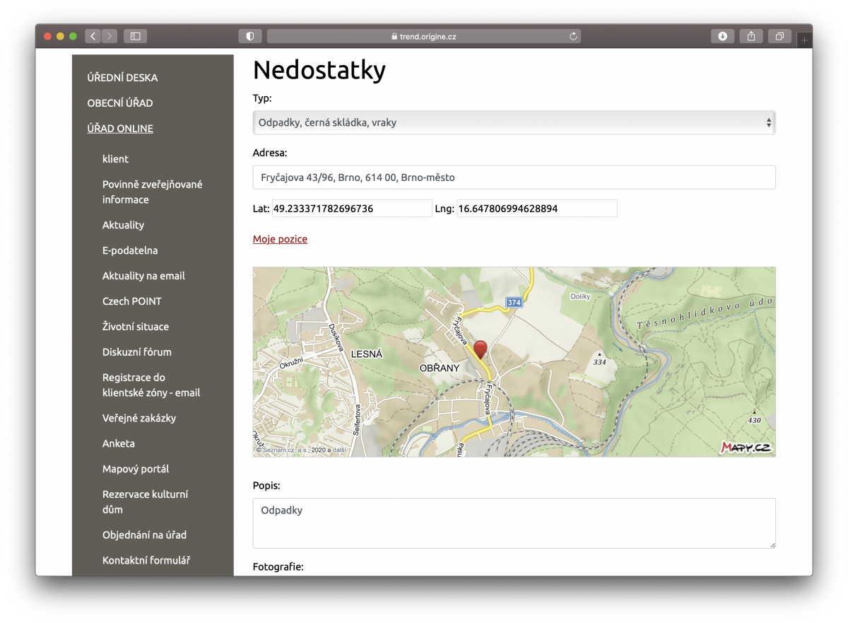The image size is (848, 623).
Task: Open the Diskuzní fórum page
Action: (x=136, y=351)
